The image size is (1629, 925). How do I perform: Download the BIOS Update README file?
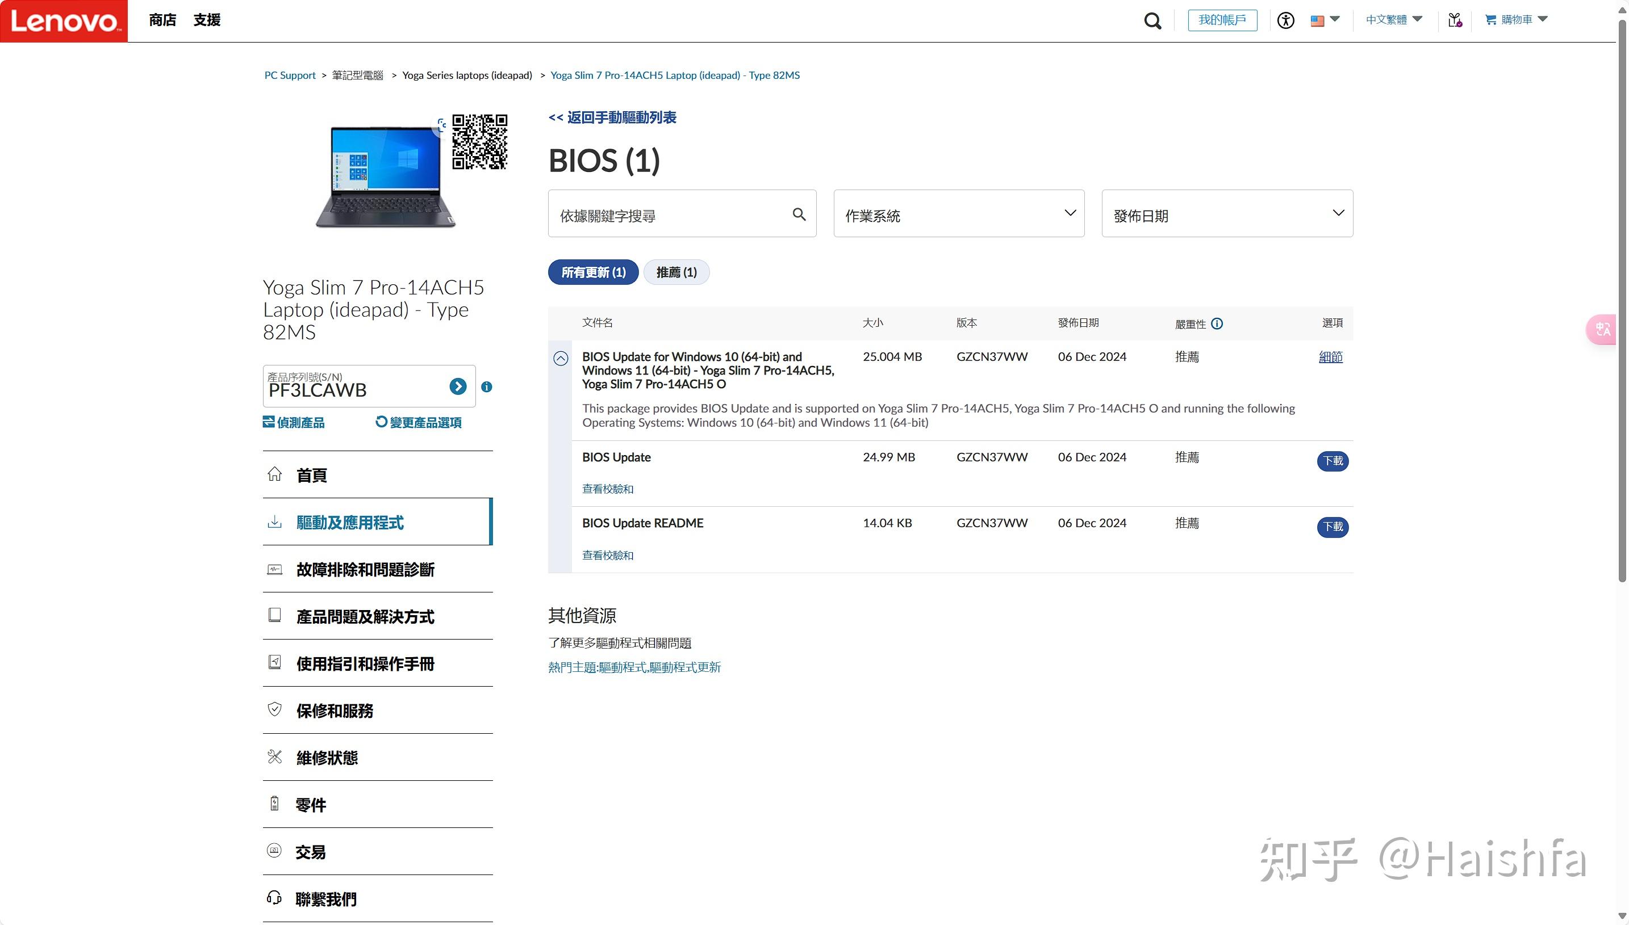click(1332, 527)
